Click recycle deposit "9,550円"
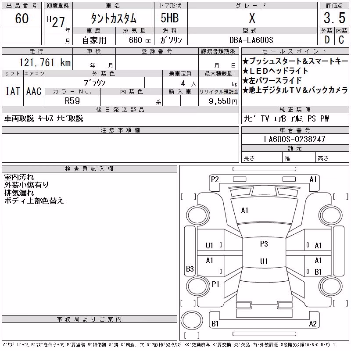The image size is (351, 351). pos(223,101)
